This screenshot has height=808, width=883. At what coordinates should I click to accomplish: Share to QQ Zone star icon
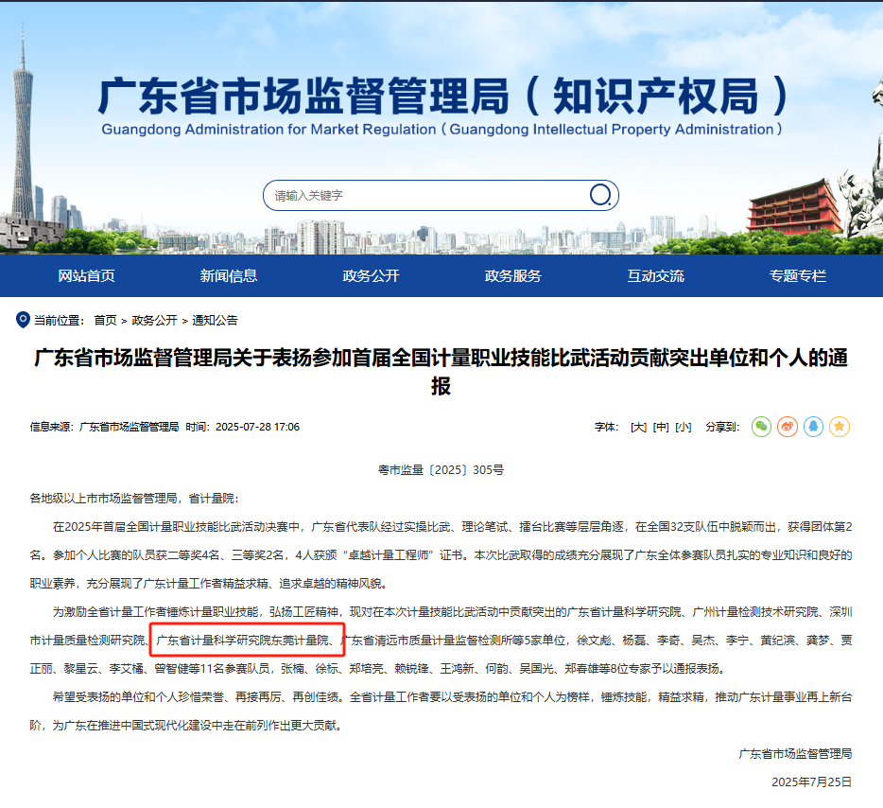tap(840, 427)
